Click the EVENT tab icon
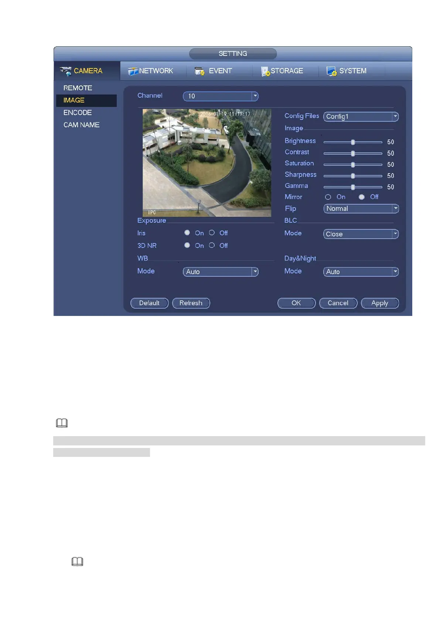Image resolution: width=440 pixels, height=623 pixels. 199,71
